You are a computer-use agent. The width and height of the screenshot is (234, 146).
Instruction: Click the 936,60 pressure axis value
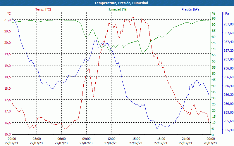pos(228,77)
